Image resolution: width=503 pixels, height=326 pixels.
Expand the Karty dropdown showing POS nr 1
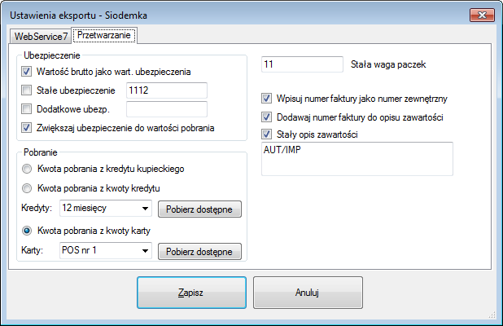[x=106, y=250]
